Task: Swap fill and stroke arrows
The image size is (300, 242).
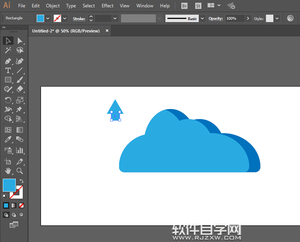Action: 21,180
